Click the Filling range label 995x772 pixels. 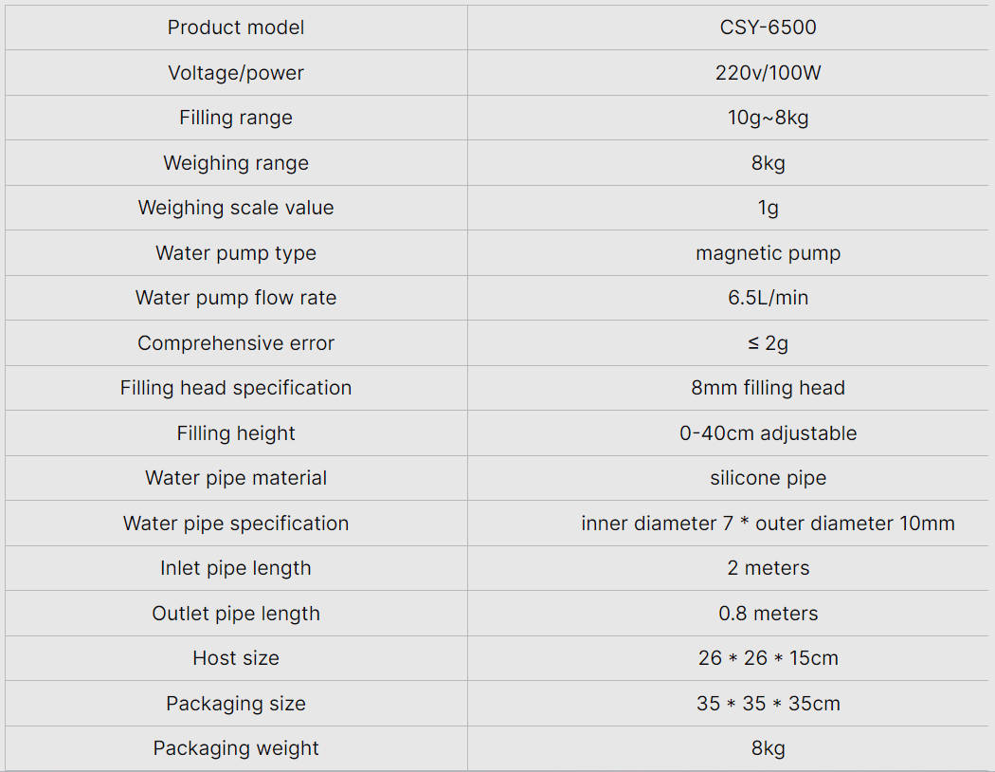pyautogui.click(x=236, y=118)
